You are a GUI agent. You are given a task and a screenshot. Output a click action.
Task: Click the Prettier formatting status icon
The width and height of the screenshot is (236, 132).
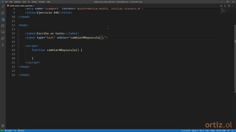229,131
